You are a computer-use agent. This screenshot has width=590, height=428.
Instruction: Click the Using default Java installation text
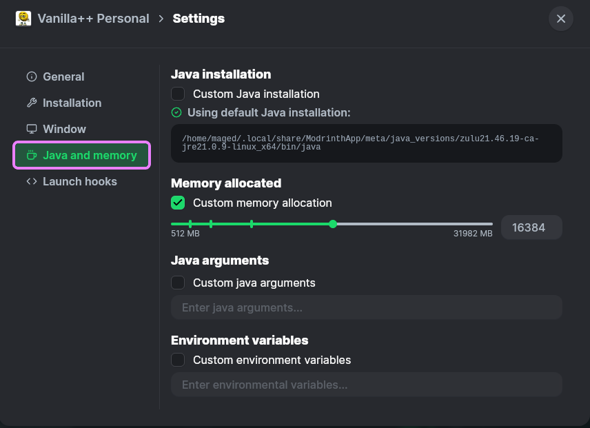tap(269, 113)
